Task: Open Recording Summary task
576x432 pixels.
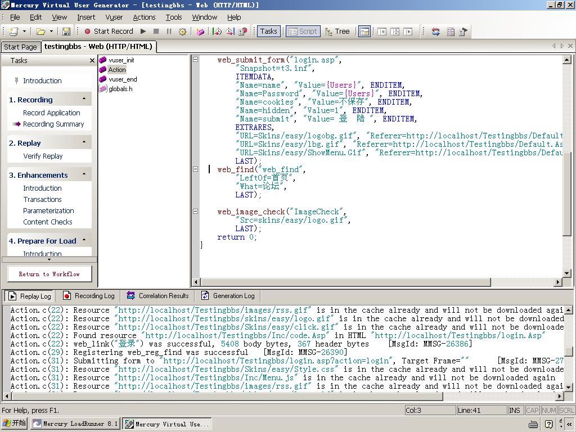Action: pyautogui.click(x=53, y=124)
